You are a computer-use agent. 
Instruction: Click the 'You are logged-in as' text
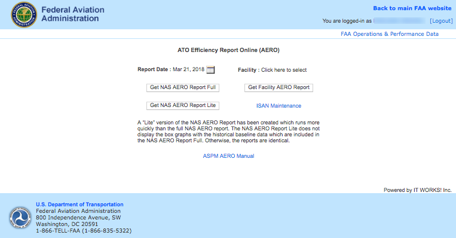point(347,21)
